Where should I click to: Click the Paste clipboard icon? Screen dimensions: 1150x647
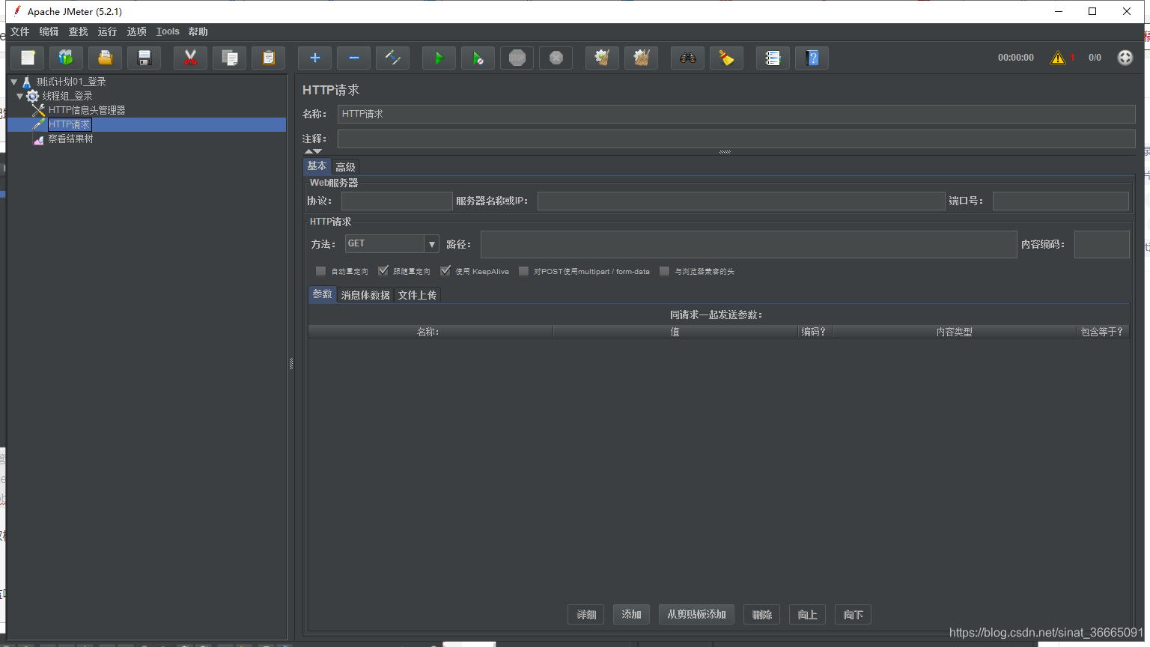pyautogui.click(x=269, y=58)
